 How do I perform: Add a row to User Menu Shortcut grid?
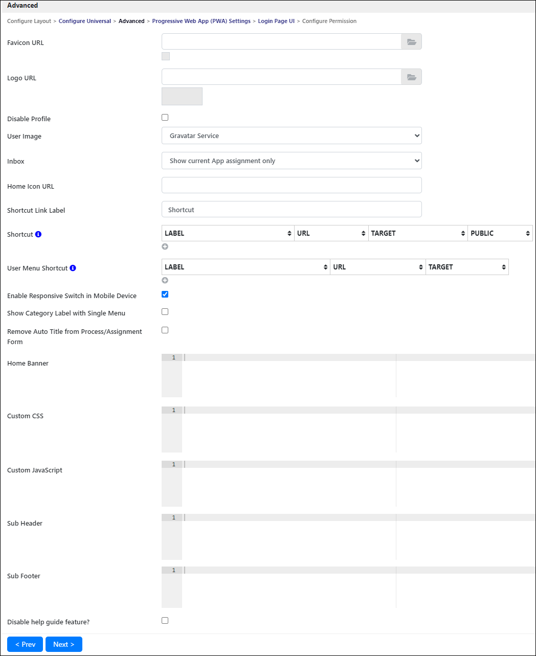click(x=165, y=280)
